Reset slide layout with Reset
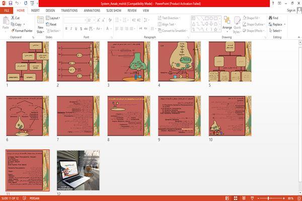This screenshot has height=201, width=302. (x=51, y=25)
